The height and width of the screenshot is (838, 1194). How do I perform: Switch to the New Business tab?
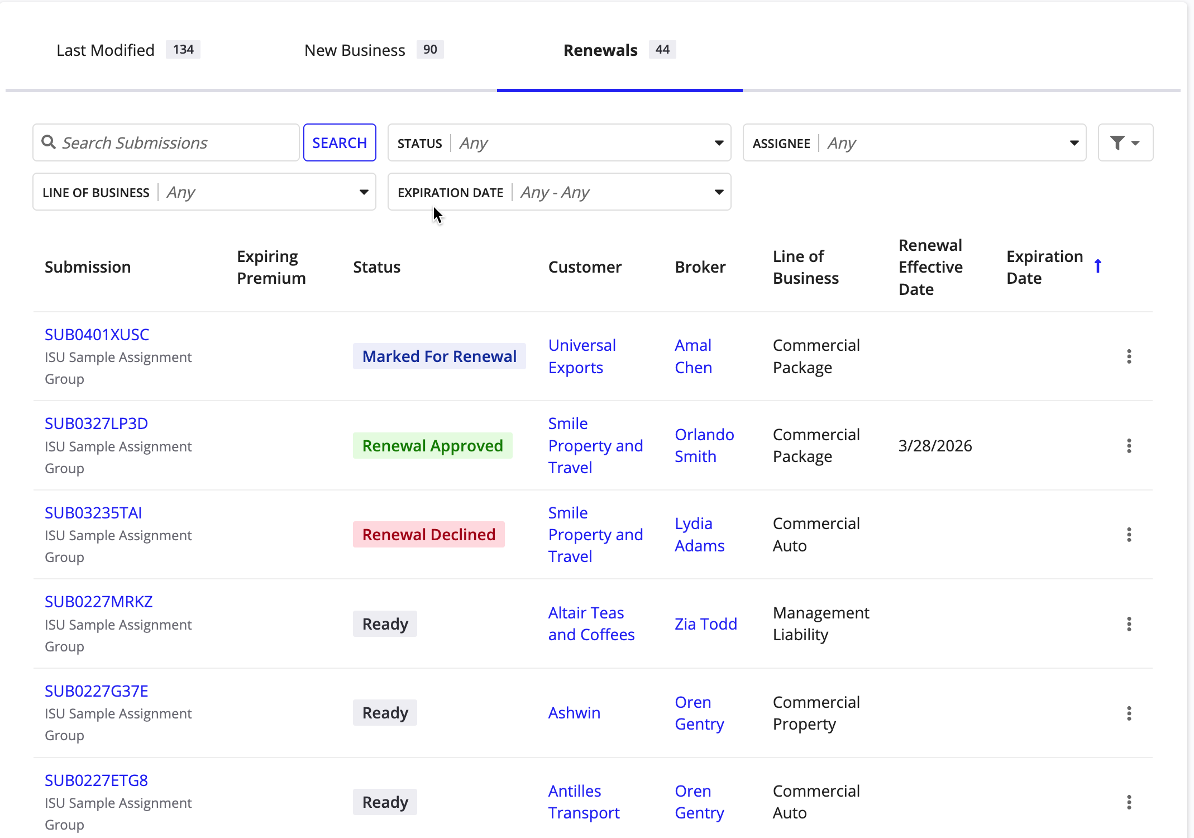click(374, 50)
